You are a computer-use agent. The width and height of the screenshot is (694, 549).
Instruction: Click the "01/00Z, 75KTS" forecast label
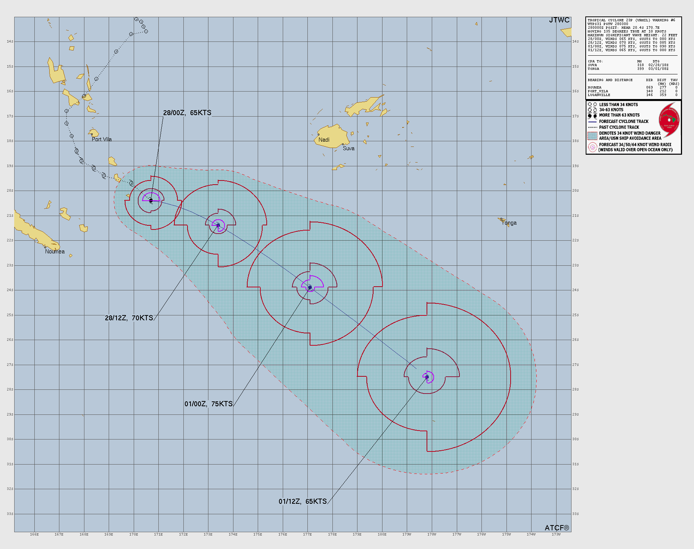pos(208,404)
